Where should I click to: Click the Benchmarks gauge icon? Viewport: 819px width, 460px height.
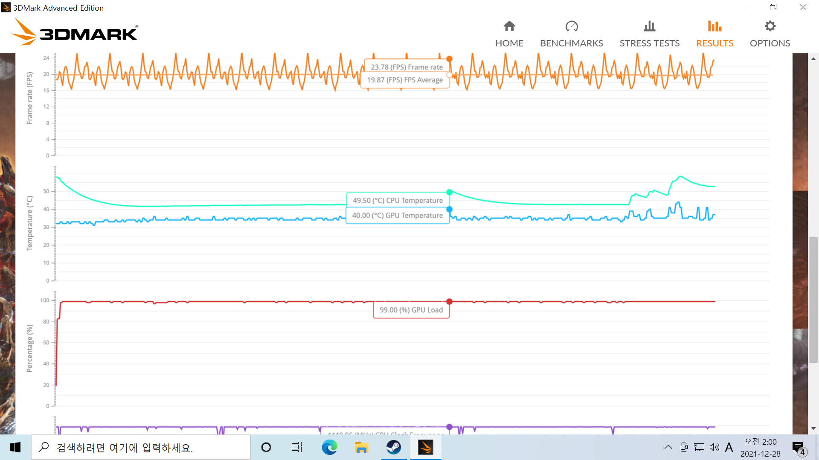point(571,26)
